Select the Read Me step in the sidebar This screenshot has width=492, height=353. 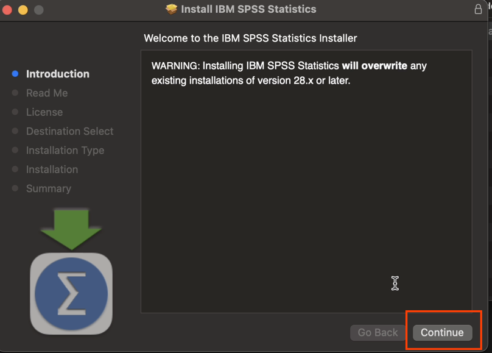[47, 93]
